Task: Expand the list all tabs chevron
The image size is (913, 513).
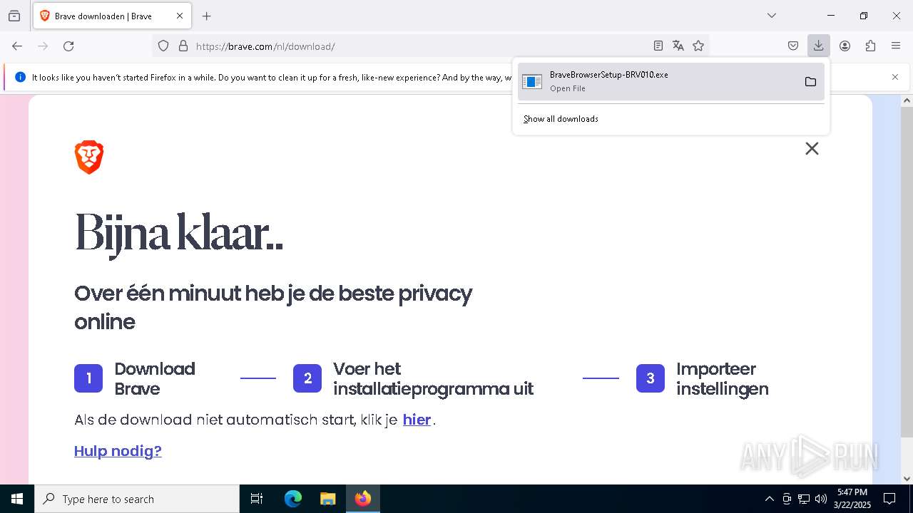Action: click(x=772, y=16)
